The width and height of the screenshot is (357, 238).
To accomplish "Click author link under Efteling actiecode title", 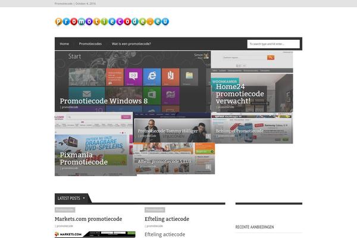I will (x=155, y=226).
